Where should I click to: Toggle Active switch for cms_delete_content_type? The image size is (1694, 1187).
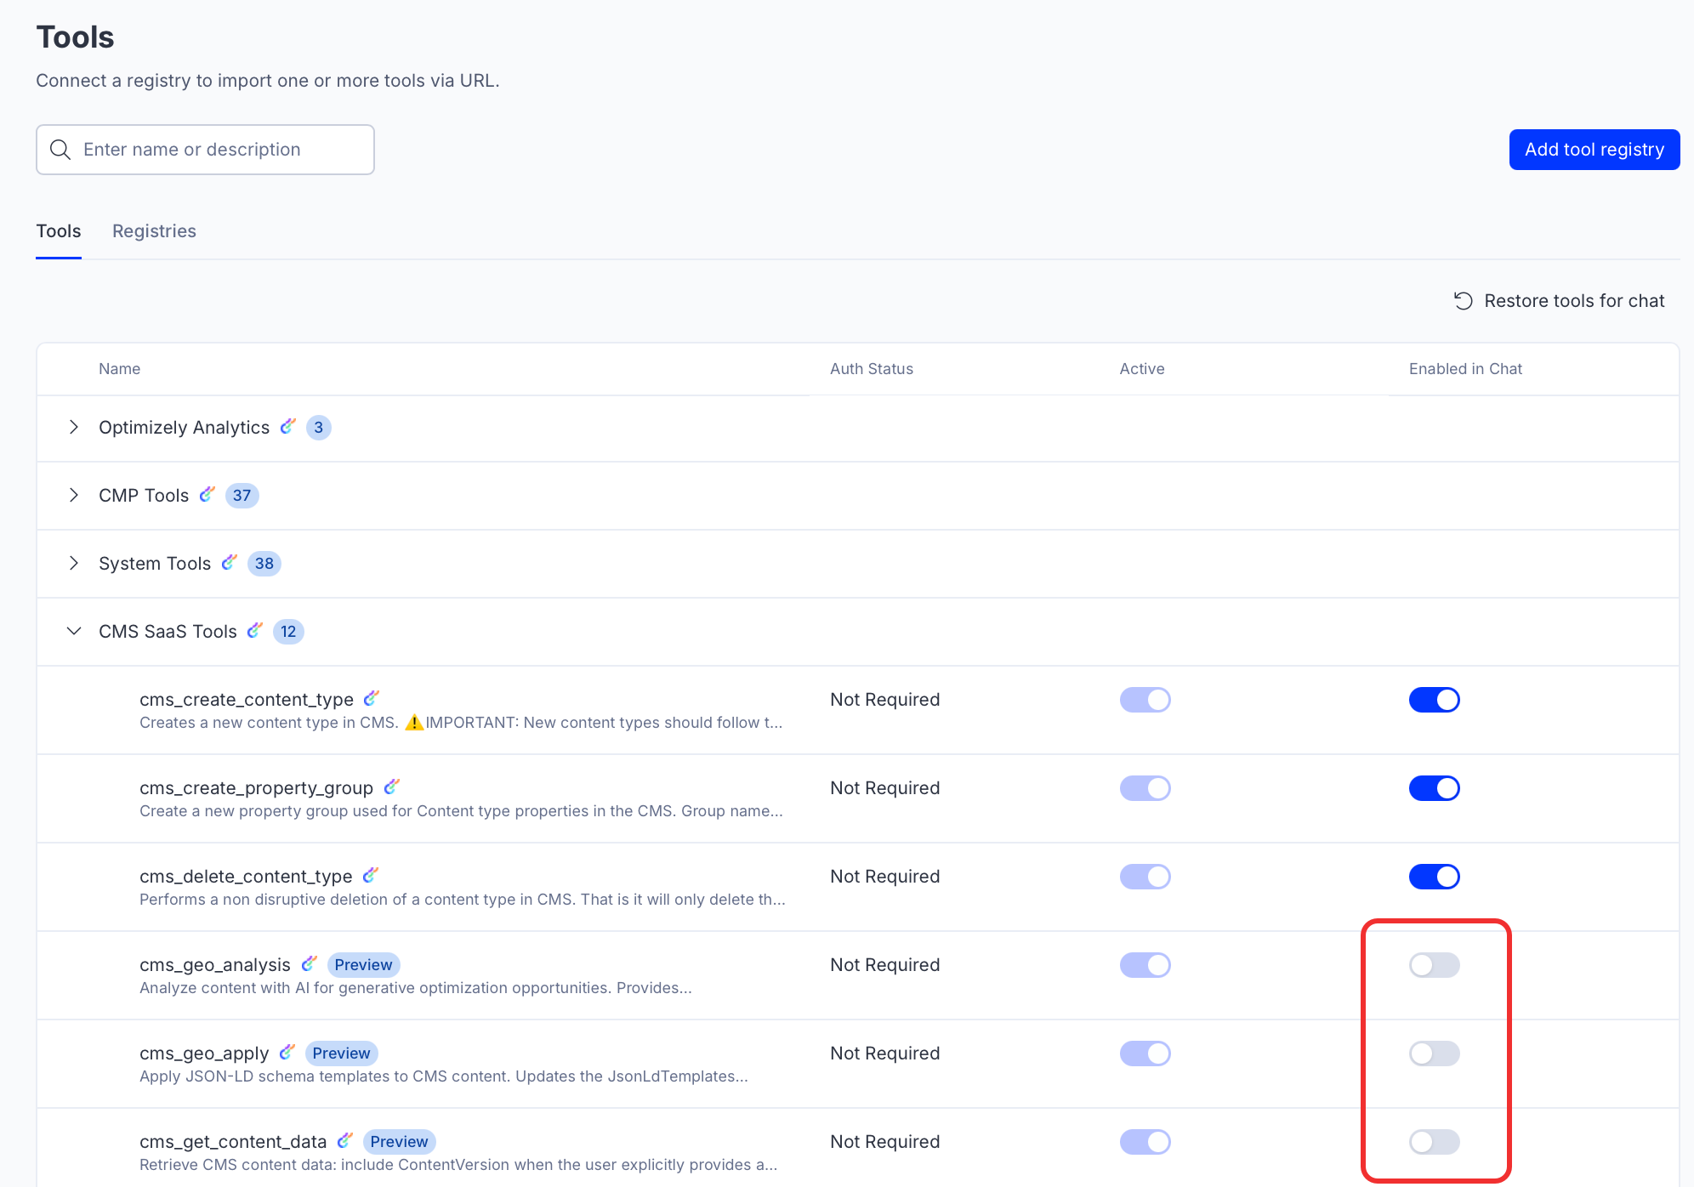pyautogui.click(x=1145, y=877)
